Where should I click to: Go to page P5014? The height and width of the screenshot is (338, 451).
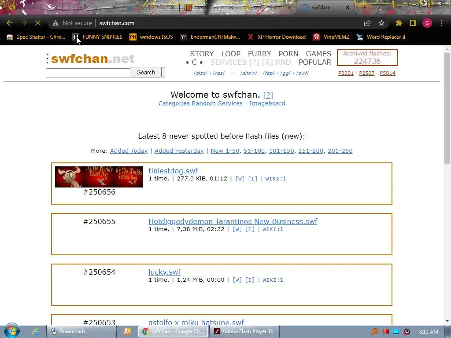(x=388, y=73)
